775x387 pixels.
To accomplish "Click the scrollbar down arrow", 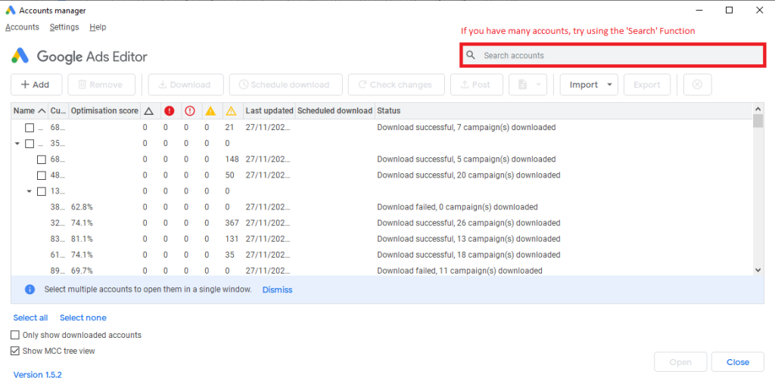I will [x=758, y=270].
